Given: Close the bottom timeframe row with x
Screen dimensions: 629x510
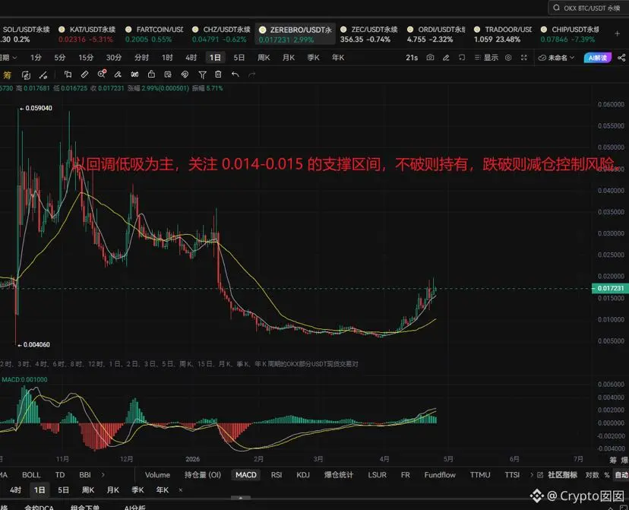Looking at the screenshot, I should (x=181, y=490).
